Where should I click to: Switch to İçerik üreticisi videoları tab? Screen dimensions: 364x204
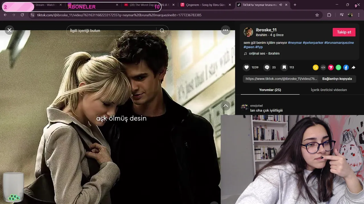pos(329,90)
